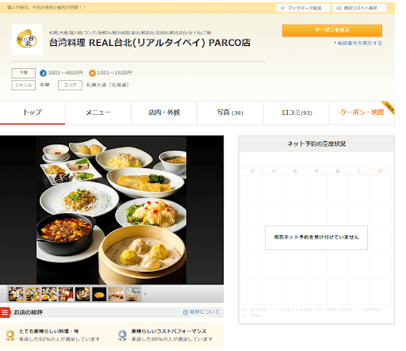
Task: Click the red menu icon beside お店の総評
Action: [x=5, y=312]
